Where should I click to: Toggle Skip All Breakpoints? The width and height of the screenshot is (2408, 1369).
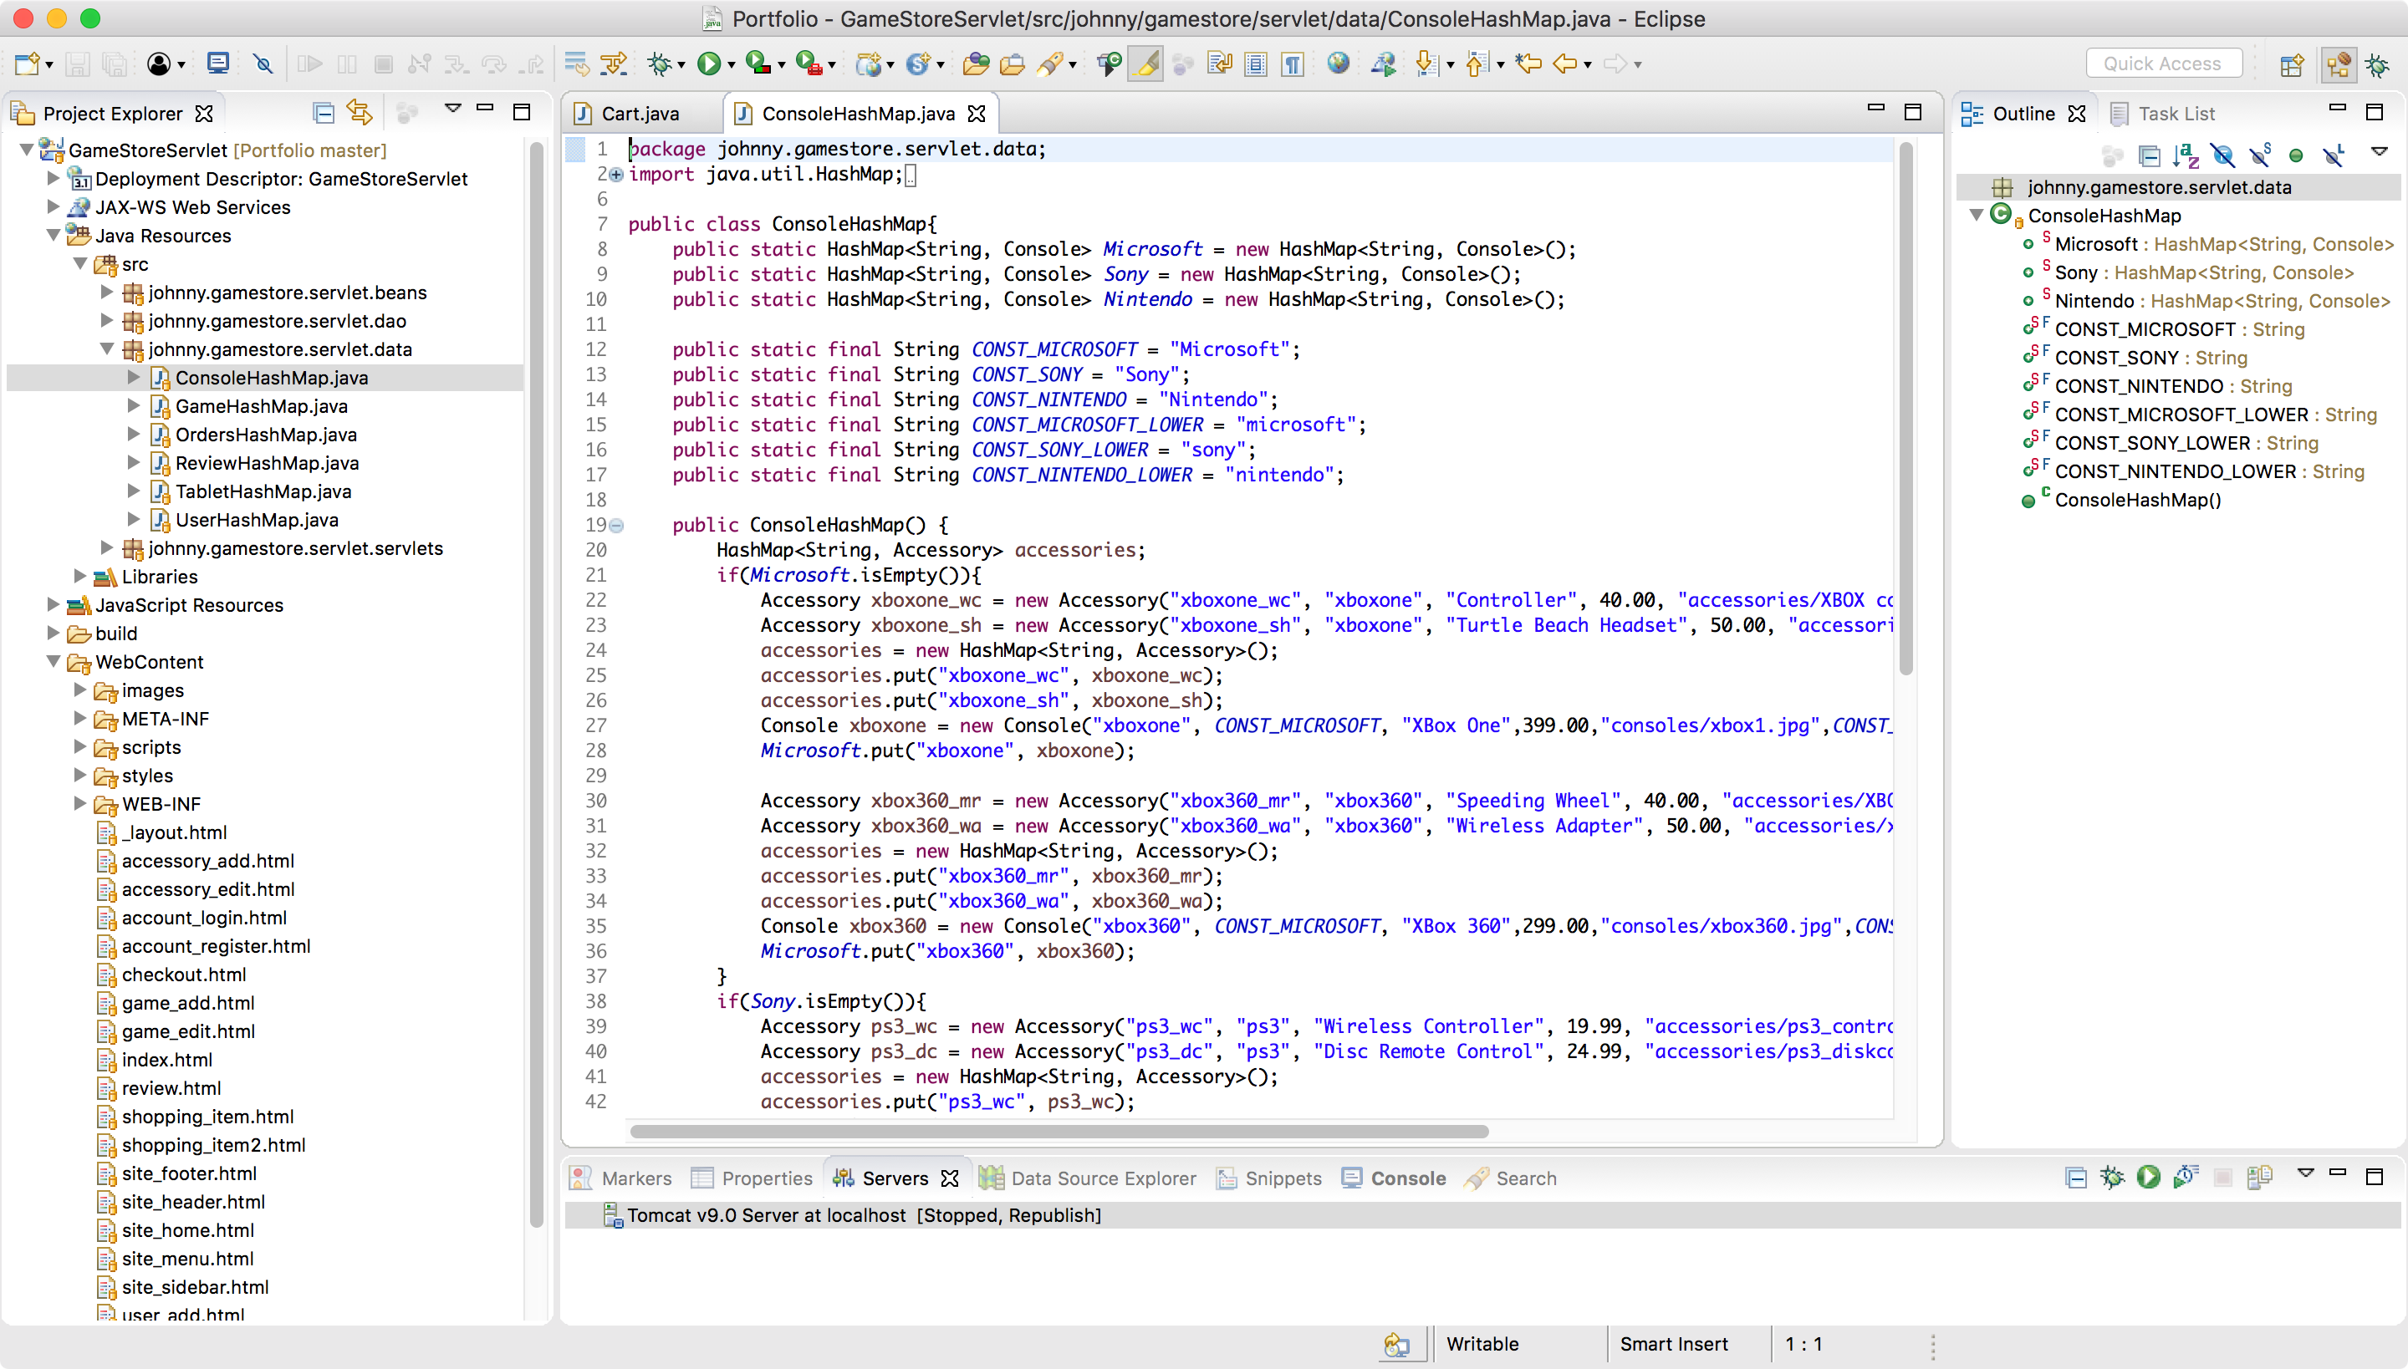coord(263,64)
